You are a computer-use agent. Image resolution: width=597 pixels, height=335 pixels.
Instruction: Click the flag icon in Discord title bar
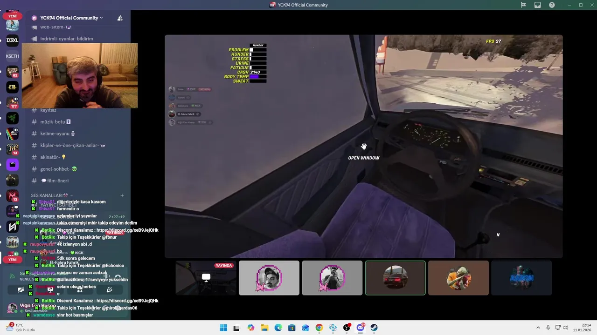coord(523,5)
